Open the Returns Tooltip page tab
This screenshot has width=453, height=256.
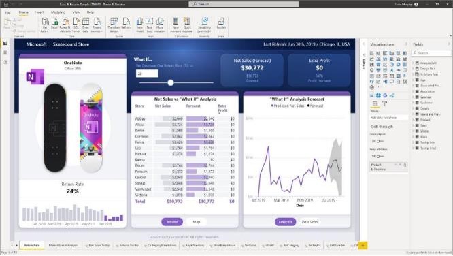(127, 245)
